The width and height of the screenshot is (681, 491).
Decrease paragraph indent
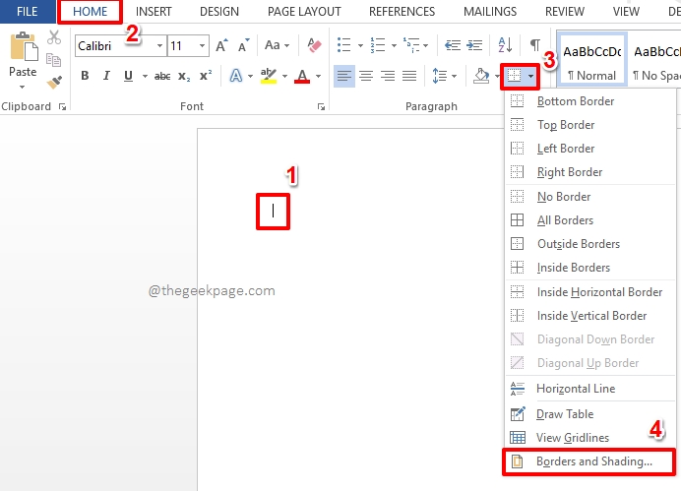(453, 45)
